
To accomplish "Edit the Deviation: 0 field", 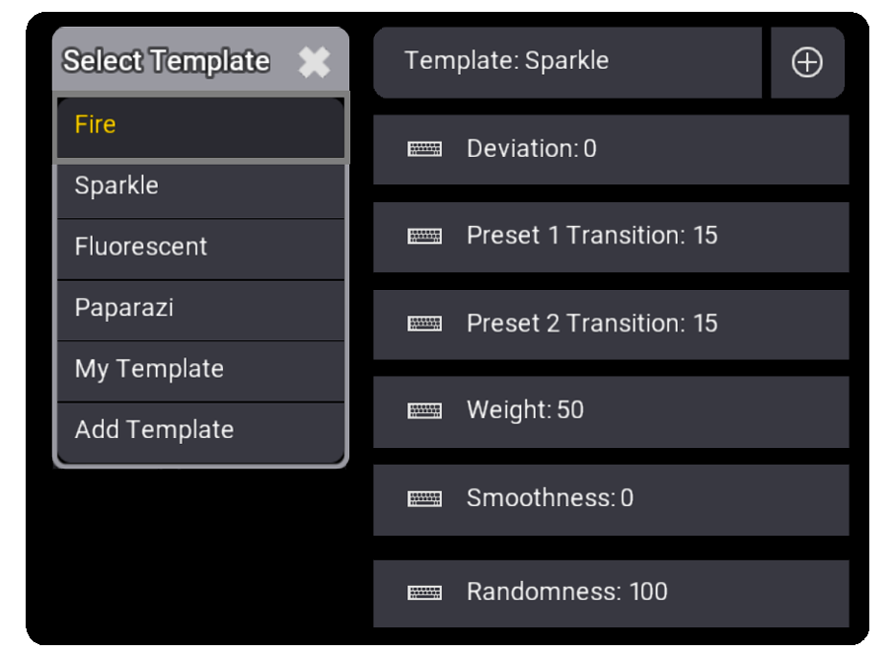I will pyautogui.click(x=611, y=149).
